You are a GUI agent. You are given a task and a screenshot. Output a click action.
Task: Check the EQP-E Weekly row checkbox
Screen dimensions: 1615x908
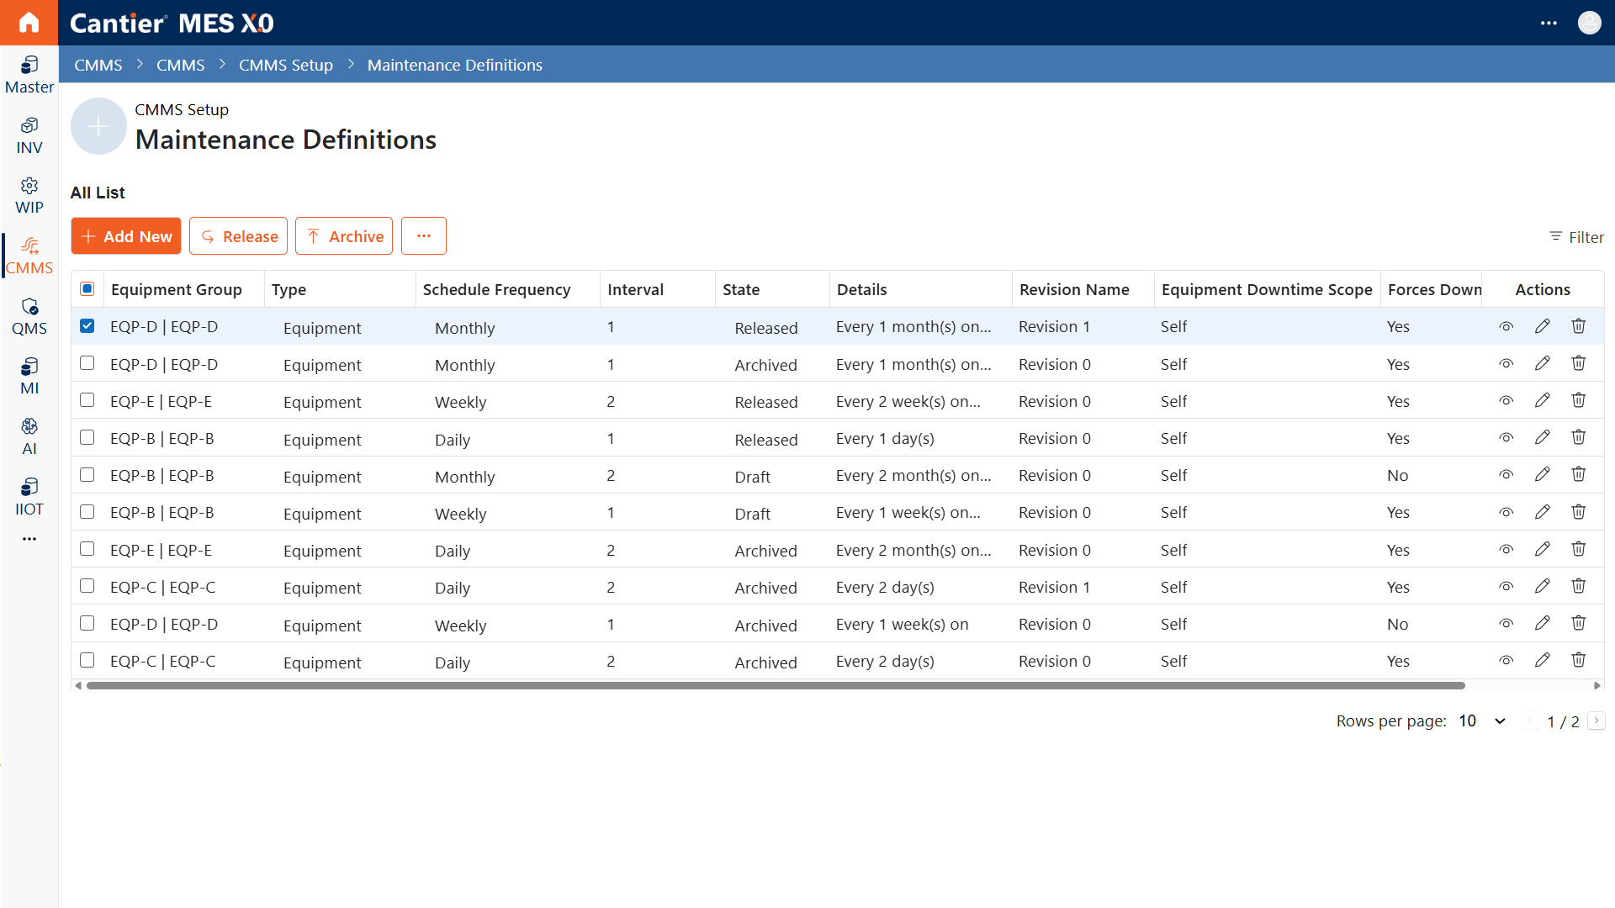[87, 400]
